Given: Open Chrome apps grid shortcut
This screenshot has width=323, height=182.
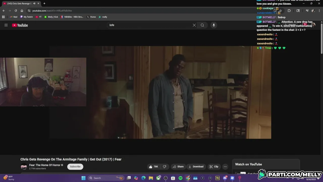Looking at the screenshot, I should click(x=3, y=17).
